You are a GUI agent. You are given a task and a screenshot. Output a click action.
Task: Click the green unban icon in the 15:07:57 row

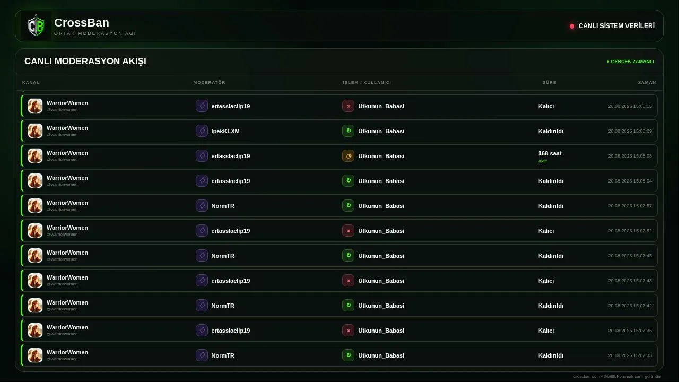click(348, 206)
